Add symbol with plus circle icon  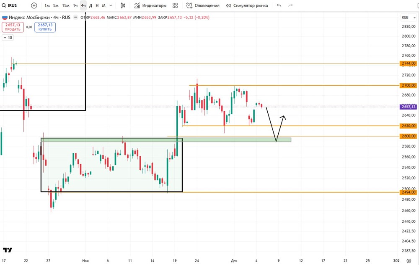tap(34, 5)
